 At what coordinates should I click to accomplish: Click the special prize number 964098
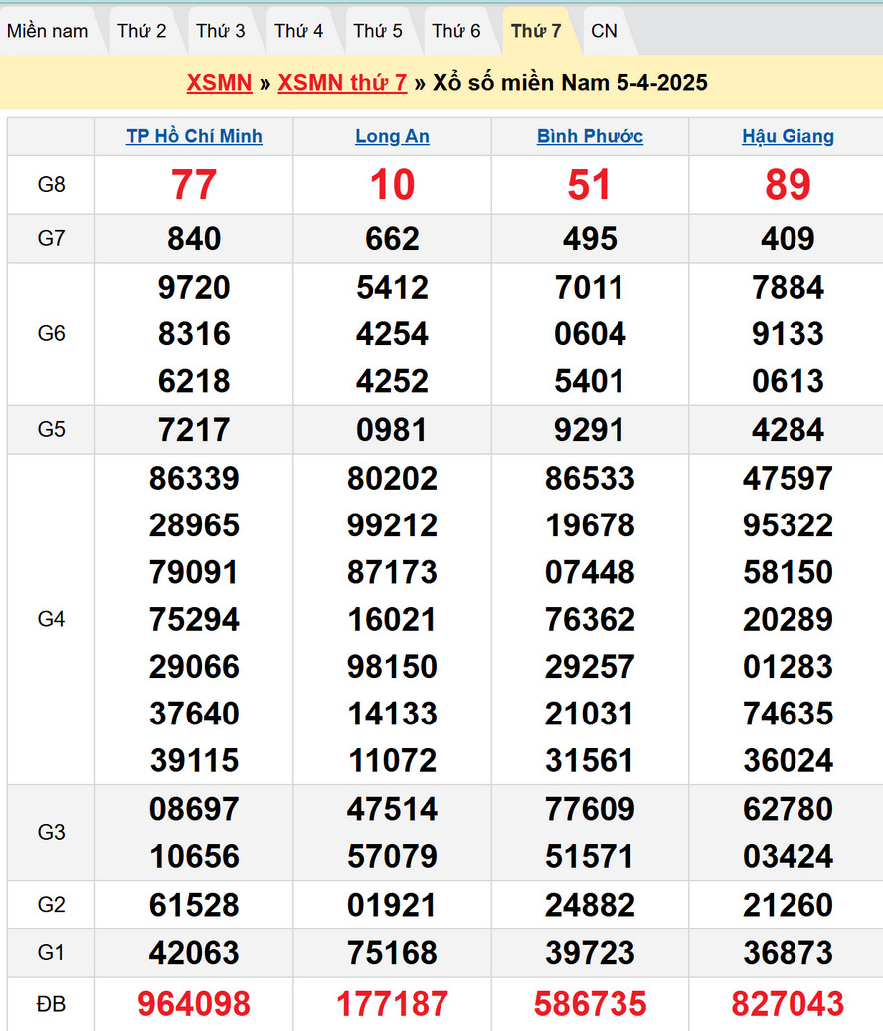[194, 1003]
